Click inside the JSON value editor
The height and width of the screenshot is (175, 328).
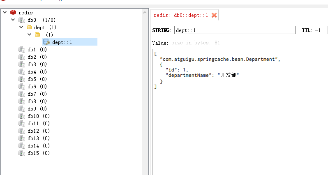coord(240,112)
